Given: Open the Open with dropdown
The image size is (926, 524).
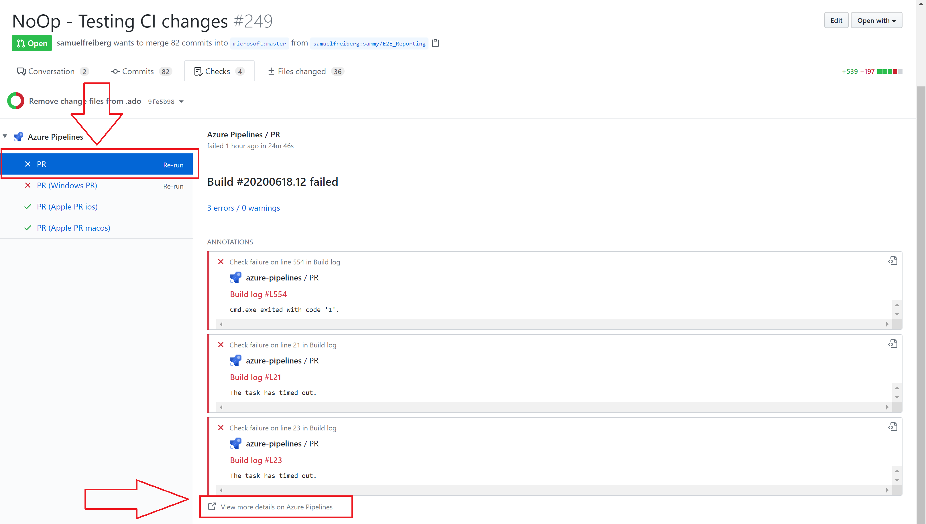Looking at the screenshot, I should (876, 20).
